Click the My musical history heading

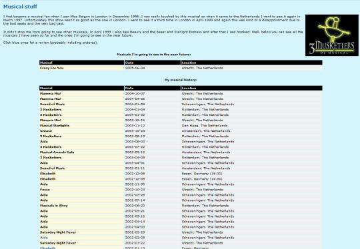(181, 80)
